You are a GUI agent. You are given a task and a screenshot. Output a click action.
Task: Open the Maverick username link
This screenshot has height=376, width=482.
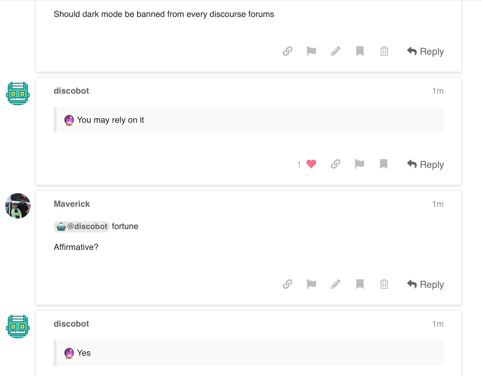[x=72, y=204]
